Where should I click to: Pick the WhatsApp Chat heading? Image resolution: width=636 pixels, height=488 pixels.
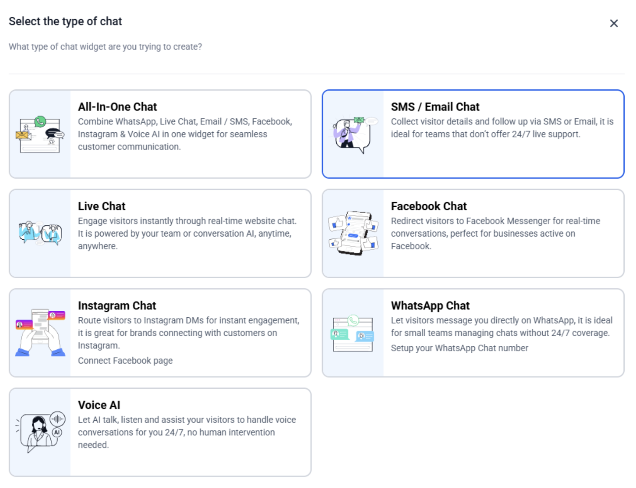click(x=430, y=306)
